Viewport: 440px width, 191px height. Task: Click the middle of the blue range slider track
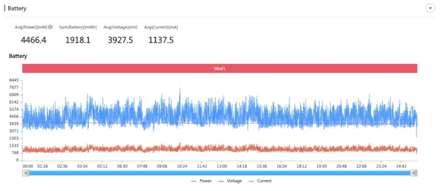pos(220,173)
